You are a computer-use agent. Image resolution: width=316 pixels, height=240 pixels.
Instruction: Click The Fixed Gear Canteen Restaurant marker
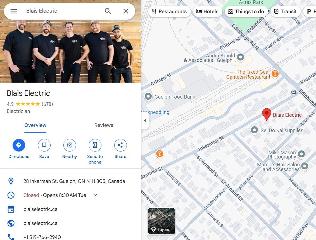coord(275,74)
